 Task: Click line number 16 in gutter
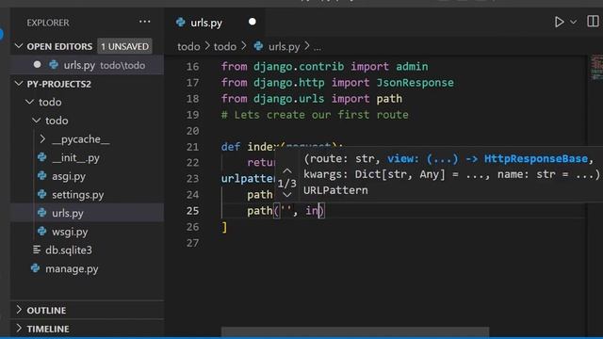click(192, 67)
